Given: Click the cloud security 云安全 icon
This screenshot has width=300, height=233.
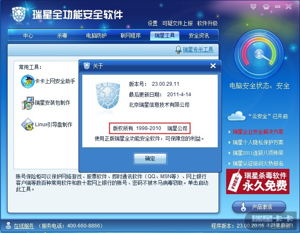Looking at the screenshot, I should click(236, 116).
